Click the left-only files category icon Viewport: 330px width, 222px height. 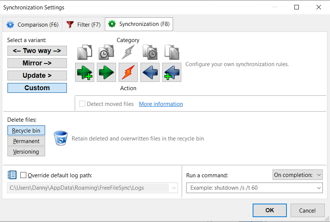(x=84, y=52)
